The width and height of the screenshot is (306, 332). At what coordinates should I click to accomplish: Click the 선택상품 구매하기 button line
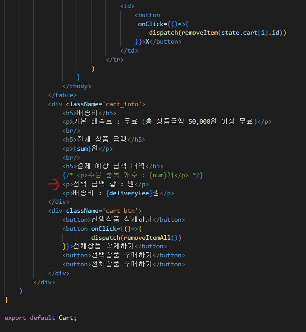pos(123,255)
